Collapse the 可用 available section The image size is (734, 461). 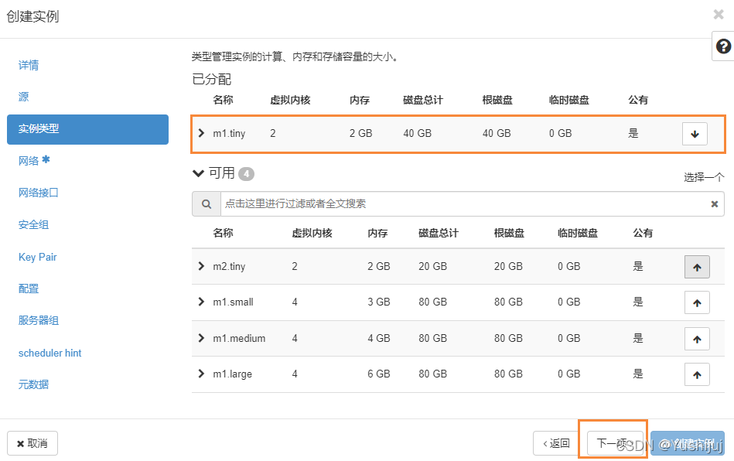tap(199, 173)
